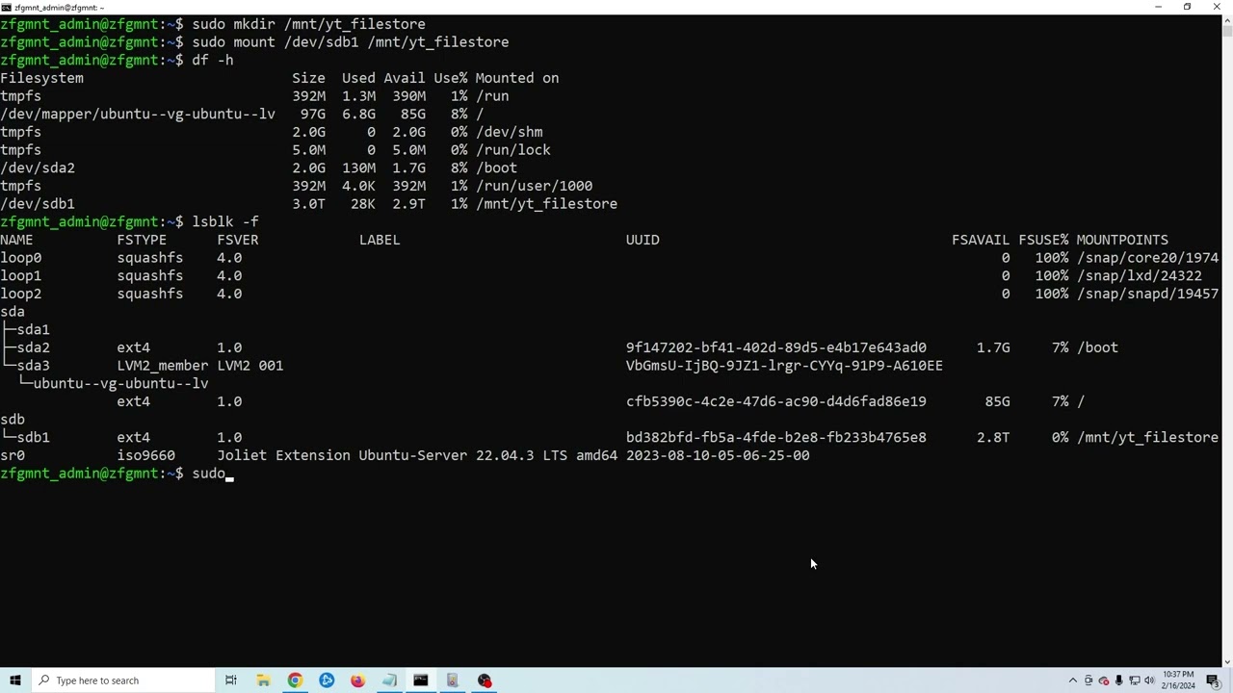Open the clock showing 10:37 PM

(1179, 680)
